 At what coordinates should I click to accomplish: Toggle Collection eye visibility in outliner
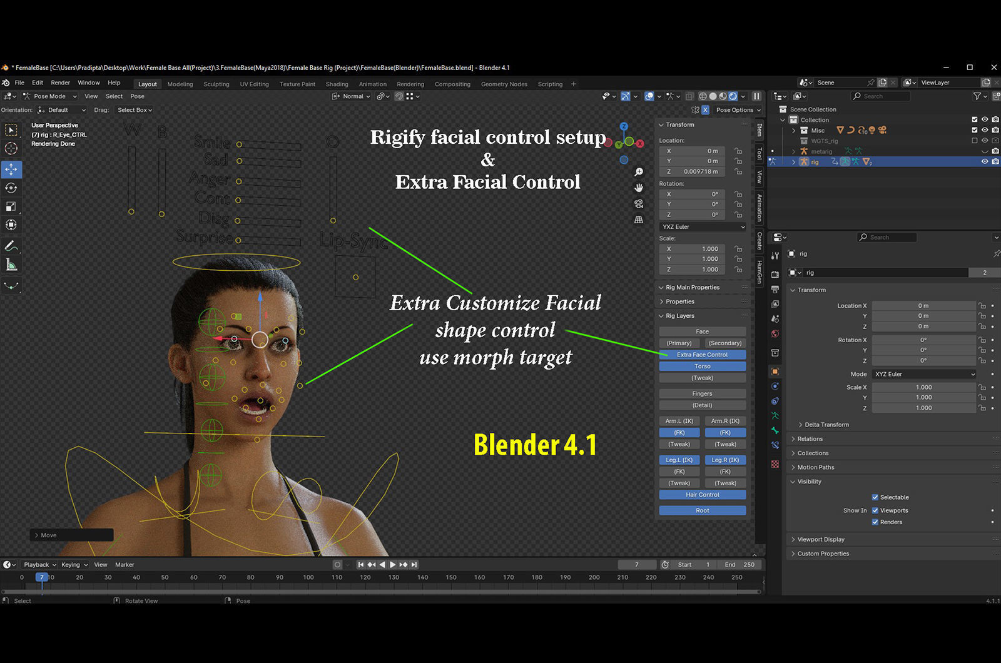coord(985,119)
